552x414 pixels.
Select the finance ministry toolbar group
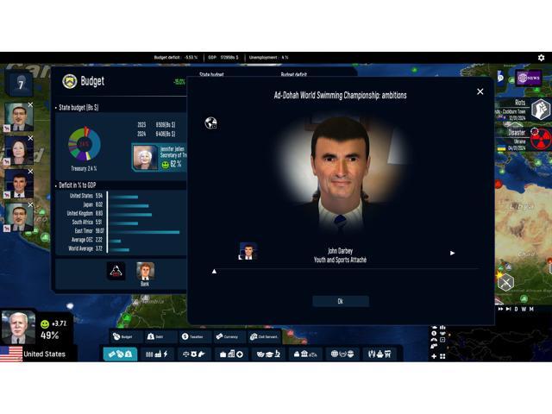tap(120, 354)
